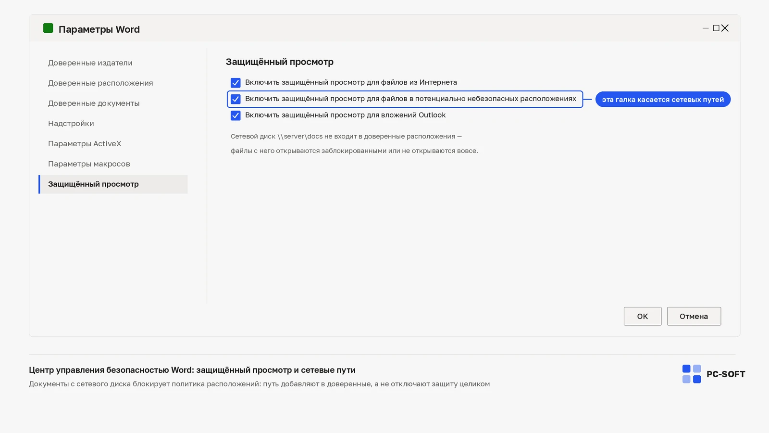Image resolution: width=769 pixels, height=433 pixels.
Task: Click the Защищённый просмотр section heading
Action: click(x=280, y=62)
